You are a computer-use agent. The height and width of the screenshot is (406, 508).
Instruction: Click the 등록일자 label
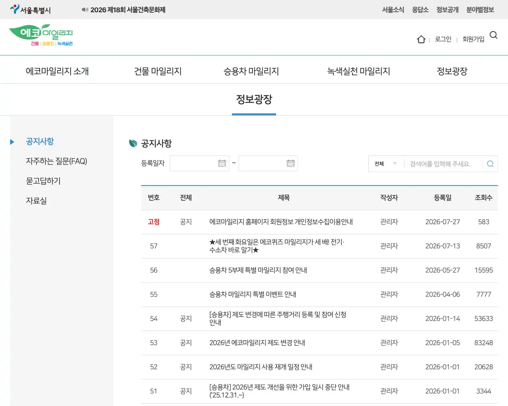153,163
